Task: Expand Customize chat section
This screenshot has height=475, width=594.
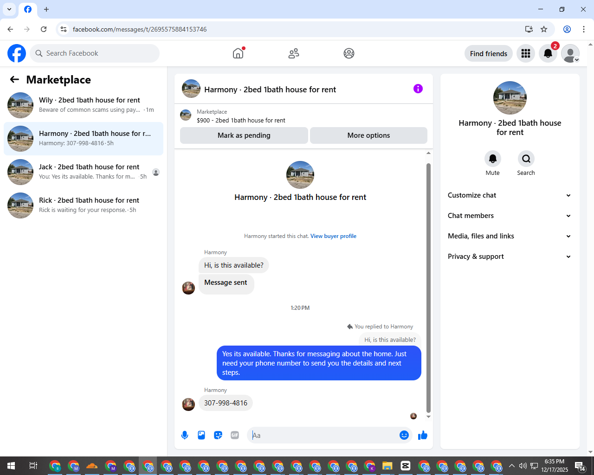Action: click(510, 195)
